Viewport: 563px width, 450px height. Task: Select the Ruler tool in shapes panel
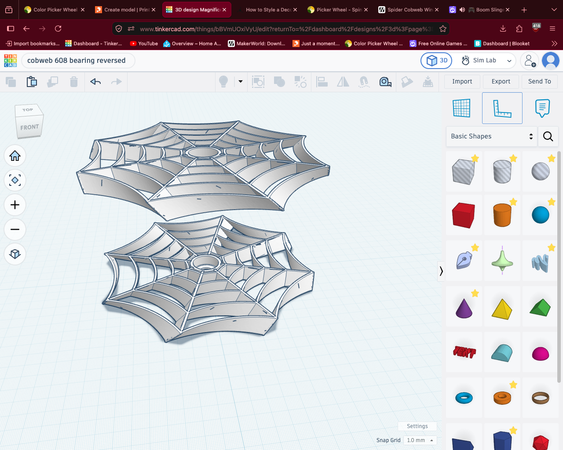(x=502, y=108)
